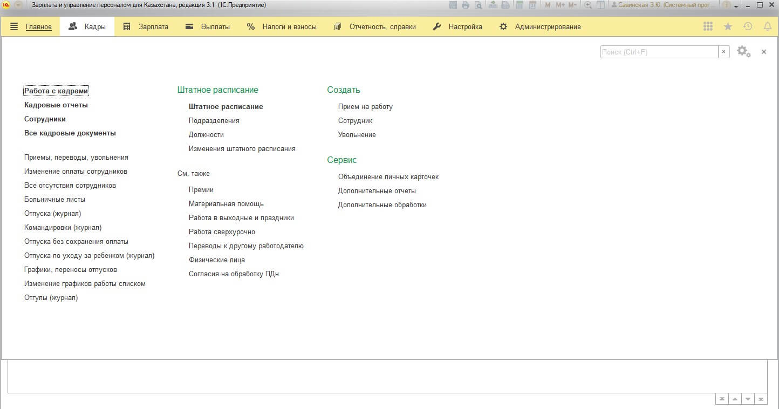Open Все кадровые документы link

(x=70, y=133)
